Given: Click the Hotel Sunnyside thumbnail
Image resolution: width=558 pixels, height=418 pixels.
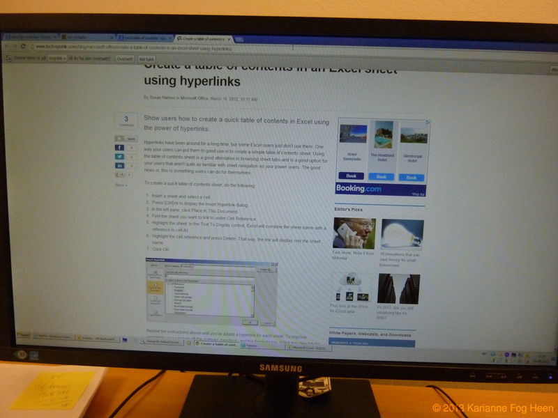Looking at the screenshot, I should [353, 134].
